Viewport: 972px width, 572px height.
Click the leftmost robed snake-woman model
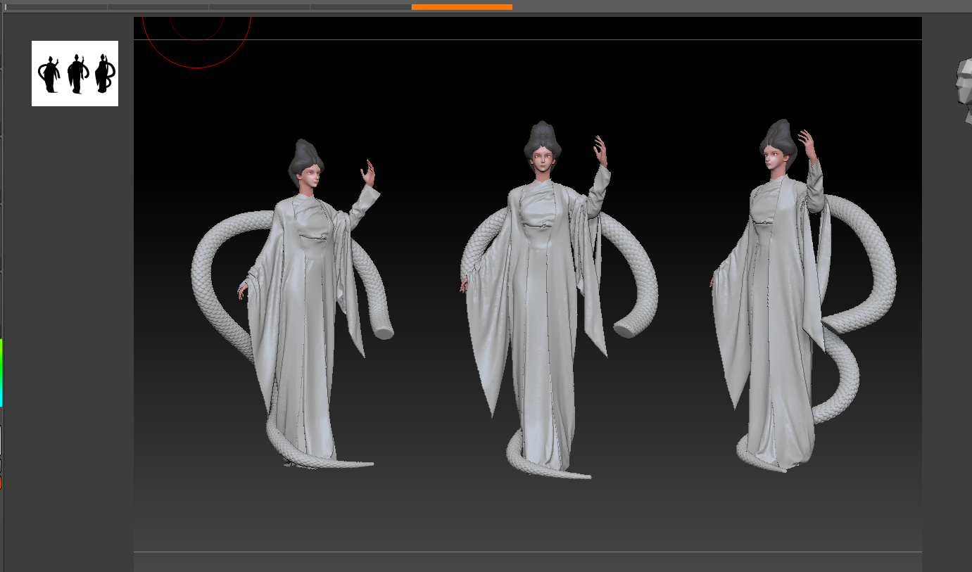coord(291,304)
